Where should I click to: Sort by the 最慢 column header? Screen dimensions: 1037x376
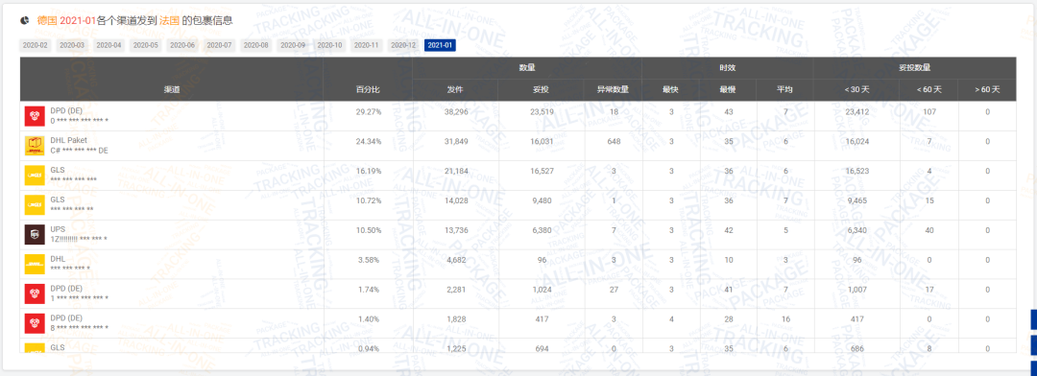tap(728, 89)
